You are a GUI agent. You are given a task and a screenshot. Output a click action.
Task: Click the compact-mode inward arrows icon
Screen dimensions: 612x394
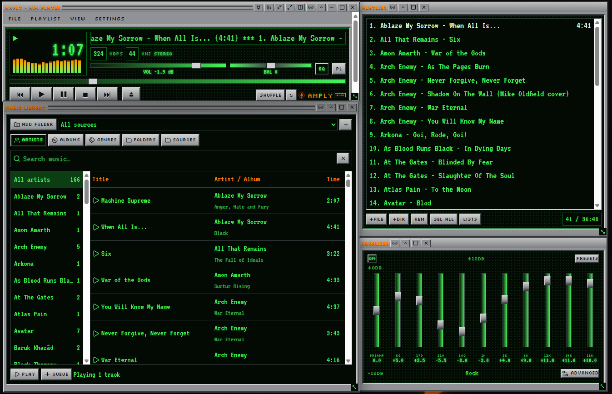[279, 7]
